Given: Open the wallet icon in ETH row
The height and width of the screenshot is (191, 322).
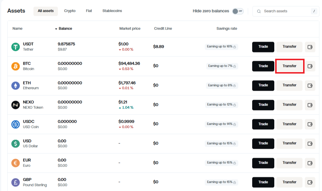Looking at the screenshot, I should click(x=310, y=85).
